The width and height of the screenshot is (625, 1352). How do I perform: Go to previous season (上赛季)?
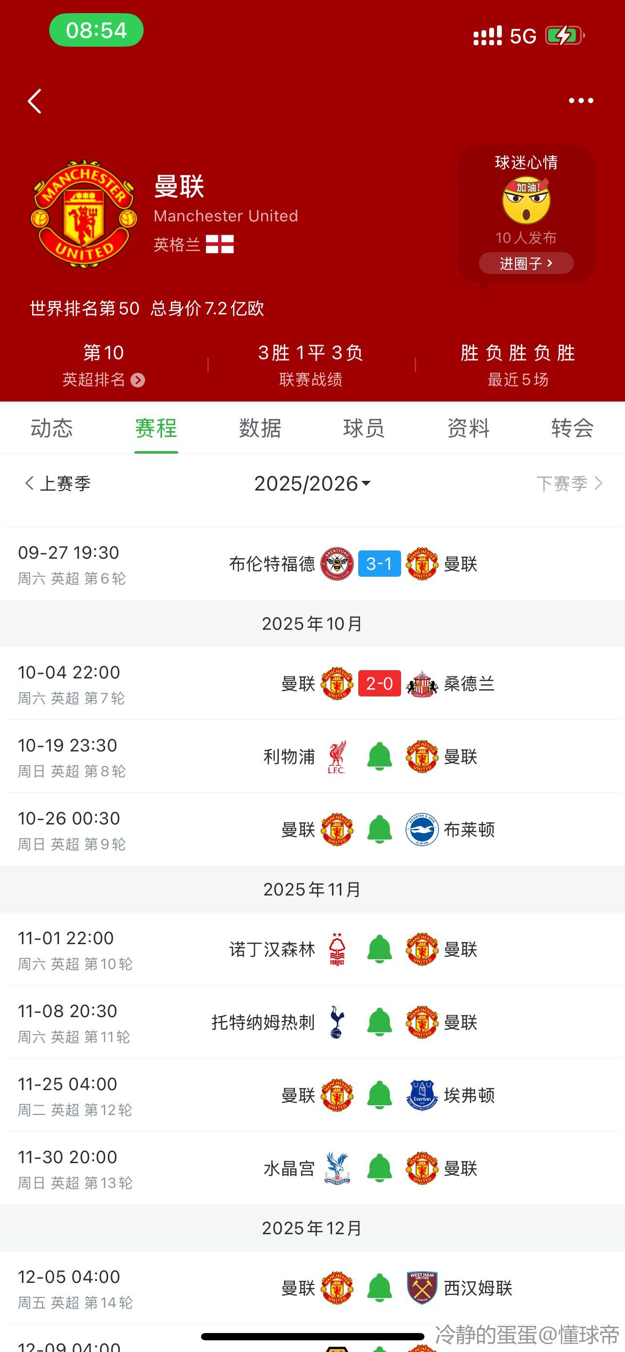(58, 483)
